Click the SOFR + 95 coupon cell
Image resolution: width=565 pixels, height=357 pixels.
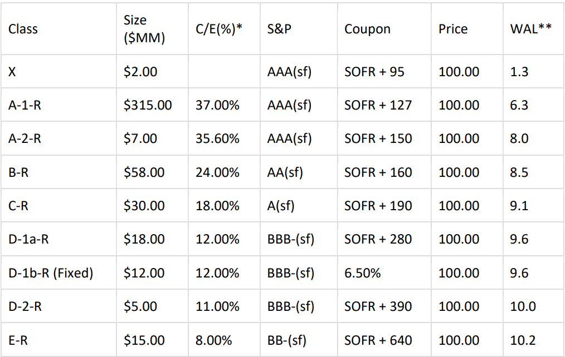tap(374, 72)
